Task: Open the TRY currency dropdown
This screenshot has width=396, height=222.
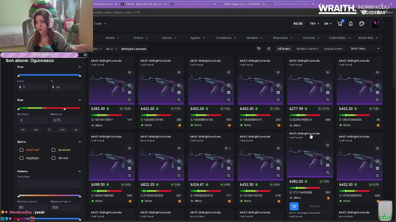Action: [x=314, y=24]
